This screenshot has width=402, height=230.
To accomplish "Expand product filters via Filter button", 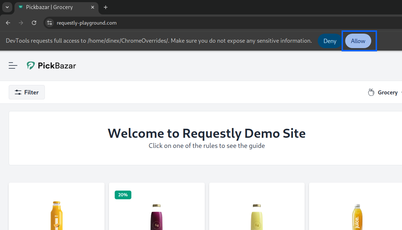I will click(26, 92).
